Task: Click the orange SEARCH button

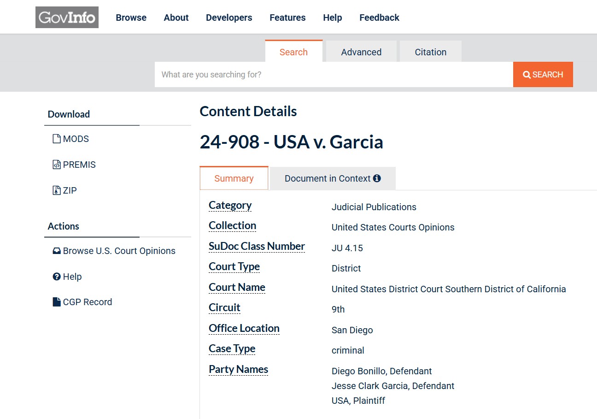Action: (x=543, y=75)
